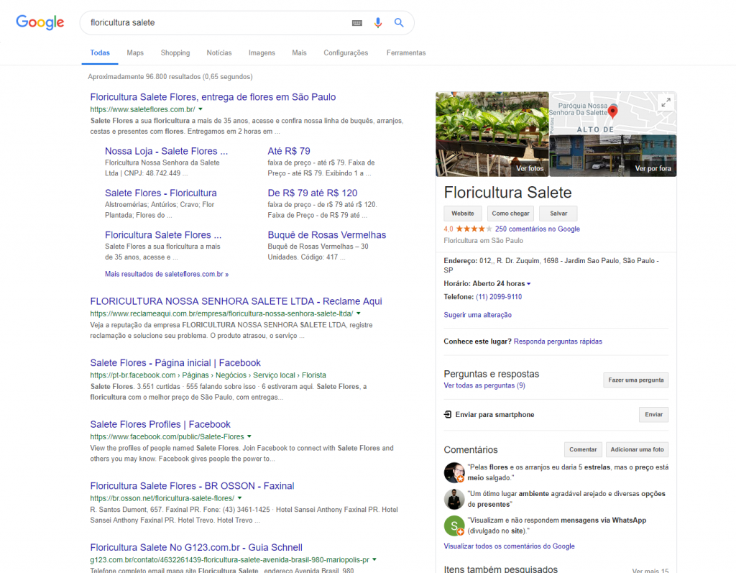Open 'Nossa Loja - Salete Flores' sitelink
This screenshot has height=573, width=736.
(x=166, y=151)
